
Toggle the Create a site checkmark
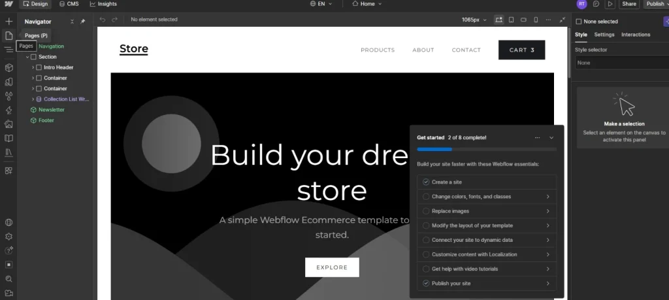click(x=426, y=182)
